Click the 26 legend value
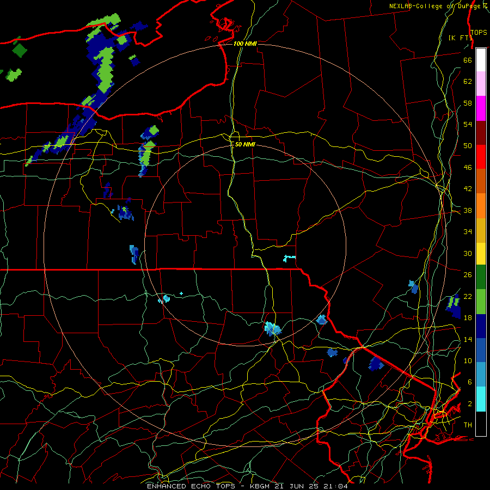490x490 pixels. click(468, 275)
